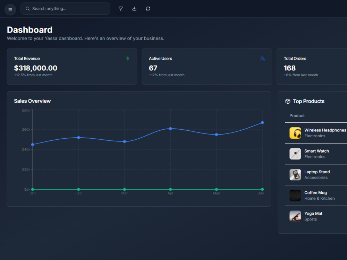This screenshot has height=260, width=347.
Task: Click the Feb green data point
Action: coord(78,189)
